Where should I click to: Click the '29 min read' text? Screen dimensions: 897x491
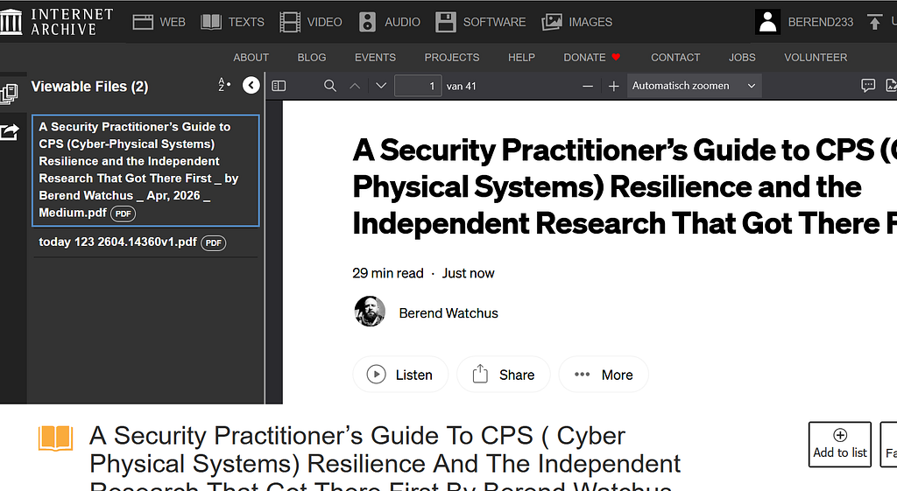click(388, 273)
